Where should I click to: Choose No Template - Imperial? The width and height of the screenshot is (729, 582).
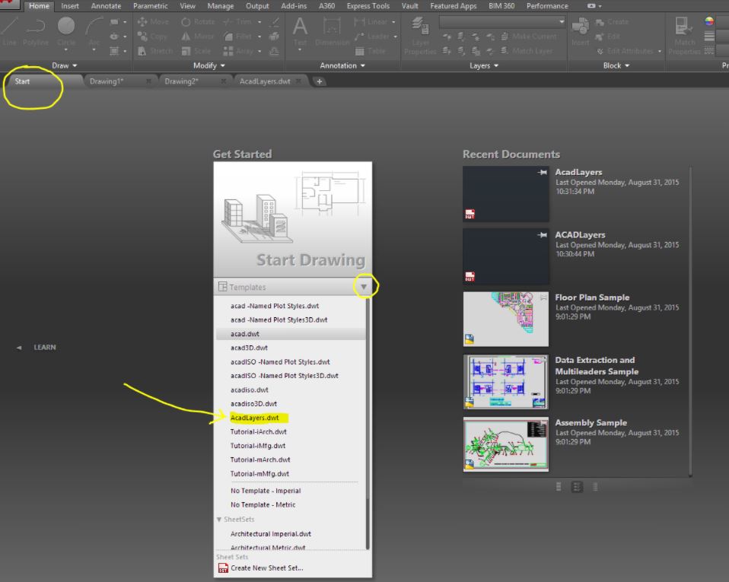(x=266, y=491)
